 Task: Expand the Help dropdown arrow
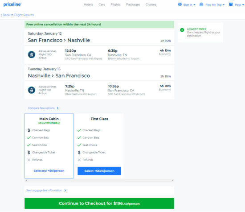[x=243, y=5]
